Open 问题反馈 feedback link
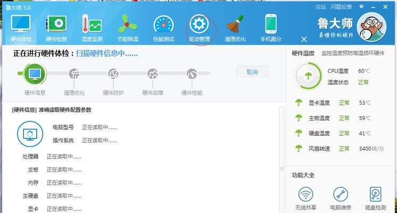This screenshot has height=213, width=397. pos(341,7)
